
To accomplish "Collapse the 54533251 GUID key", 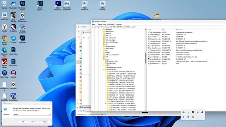I will click(106, 103).
